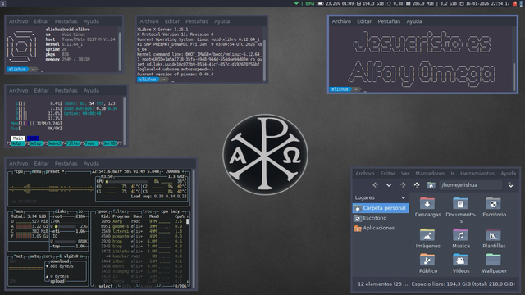Screen dimensions: 525x295
Task: Open Archivo menu in the htop terminal
Action: click(18, 90)
